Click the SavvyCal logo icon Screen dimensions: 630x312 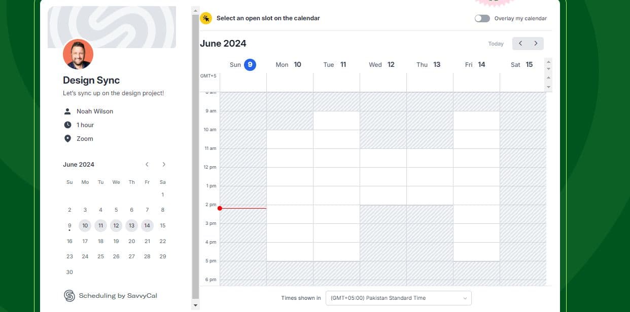coord(69,296)
